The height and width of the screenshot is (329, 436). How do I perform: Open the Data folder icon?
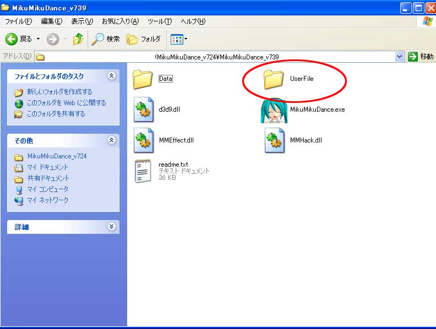pos(143,79)
